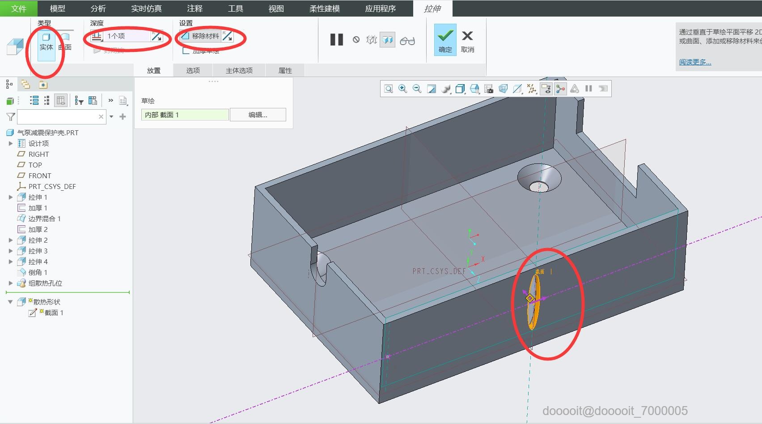Click the tree column table settings icon
762x424 pixels.
point(93,101)
